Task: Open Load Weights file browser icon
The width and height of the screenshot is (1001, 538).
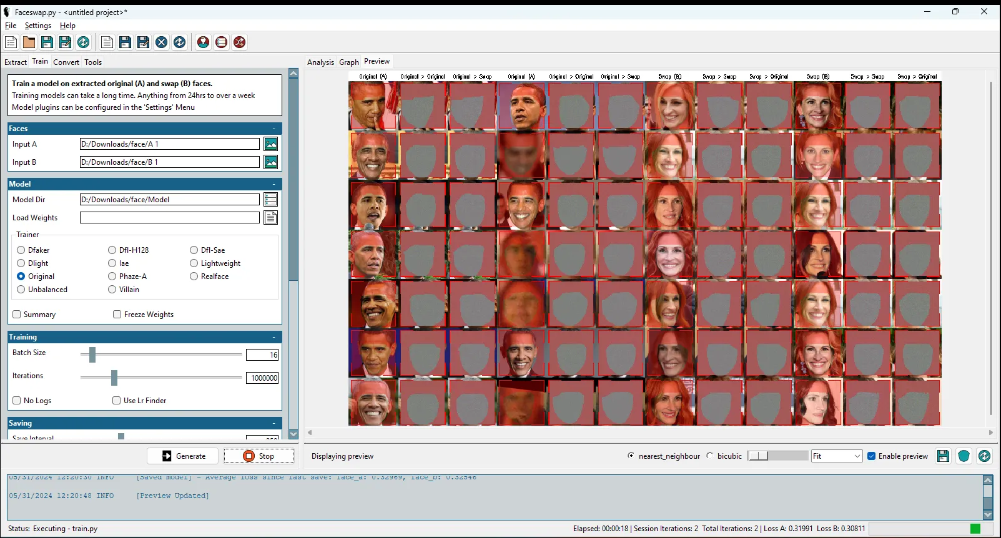Action: 270,218
